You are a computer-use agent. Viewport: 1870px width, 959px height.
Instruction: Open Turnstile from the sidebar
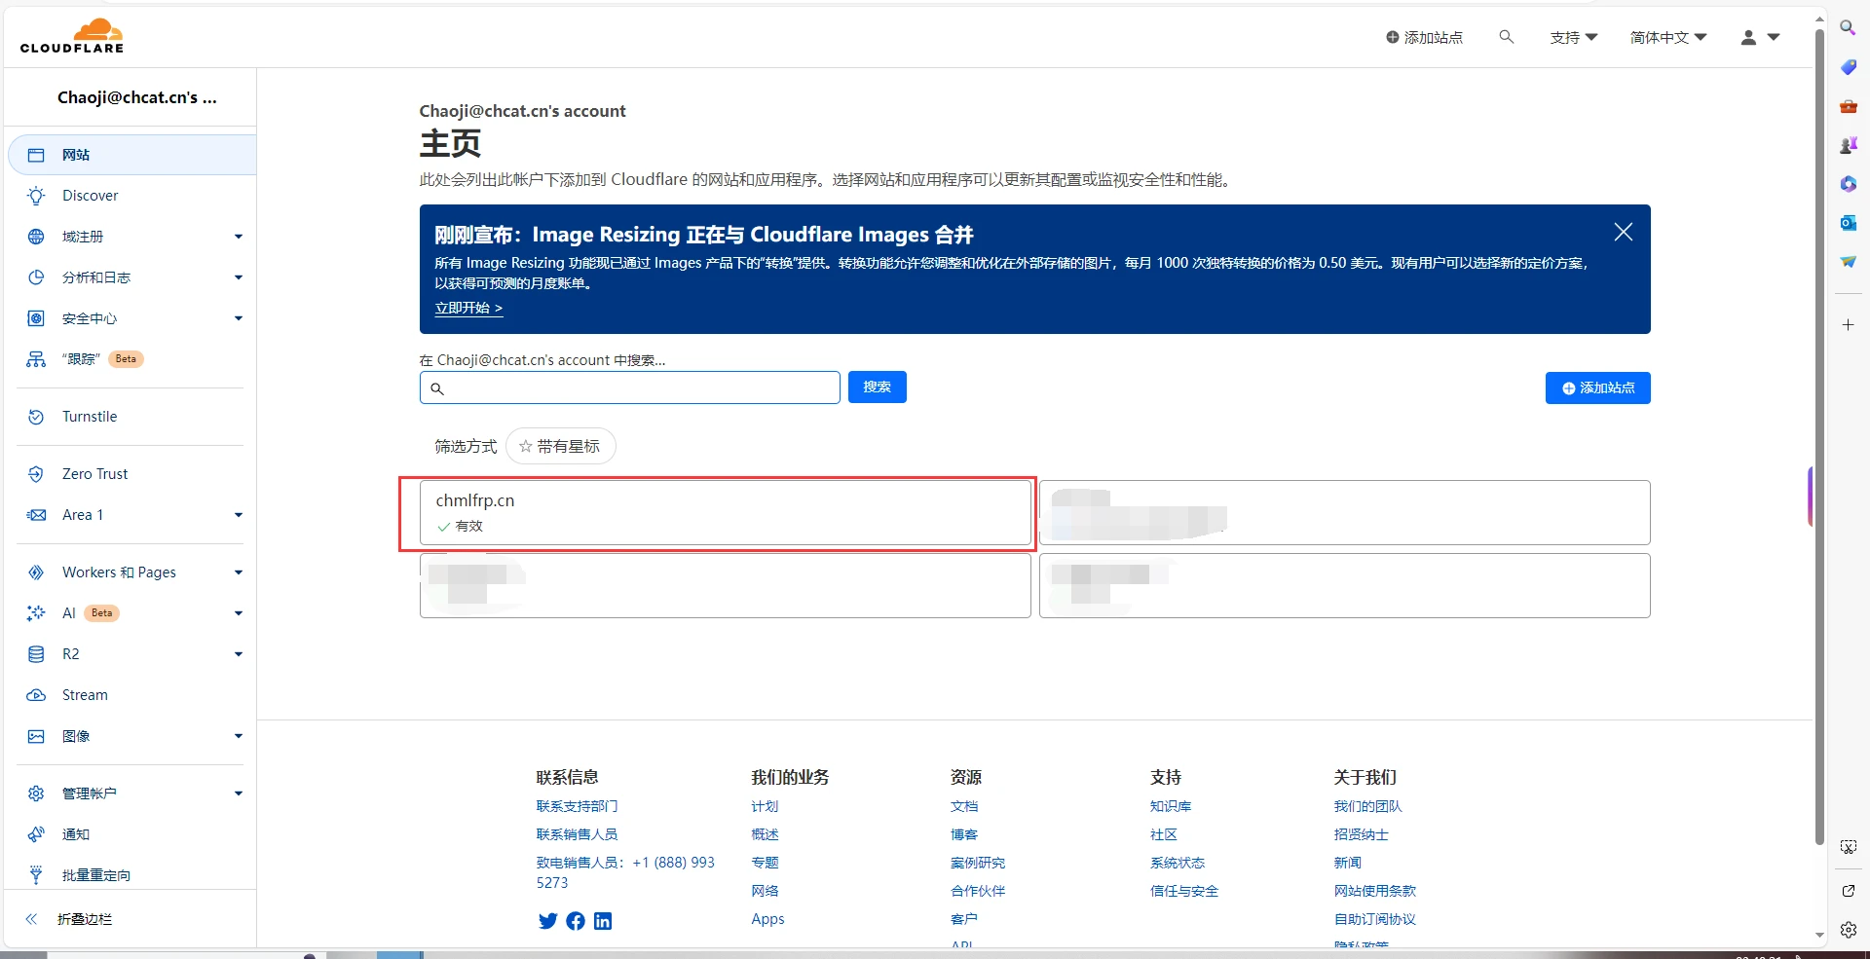coord(90,416)
